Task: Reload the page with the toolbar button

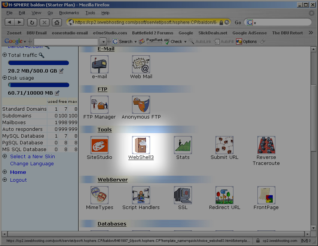Action: (32, 22)
